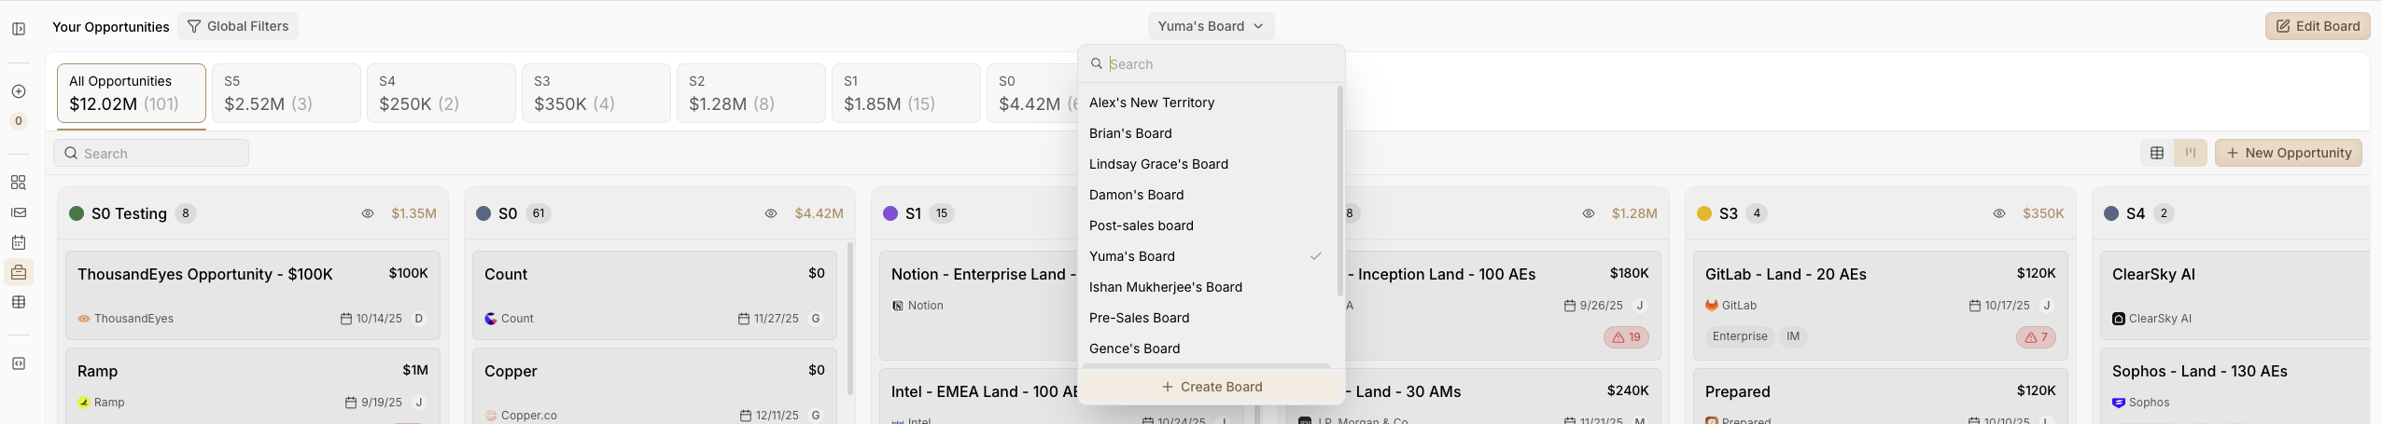This screenshot has height=424, width=2382.
Task: Select the S5 opportunities tab
Action: point(286,93)
